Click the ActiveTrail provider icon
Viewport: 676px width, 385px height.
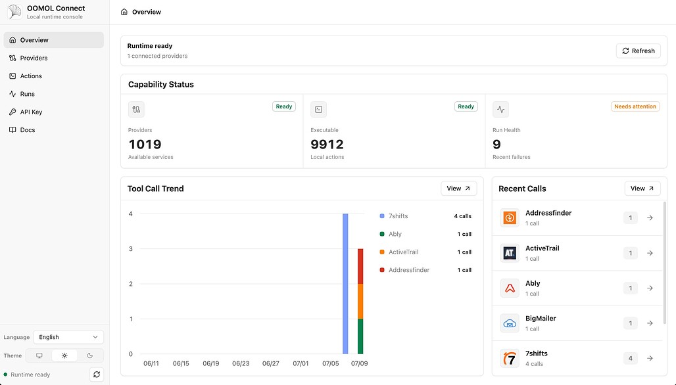coord(510,253)
